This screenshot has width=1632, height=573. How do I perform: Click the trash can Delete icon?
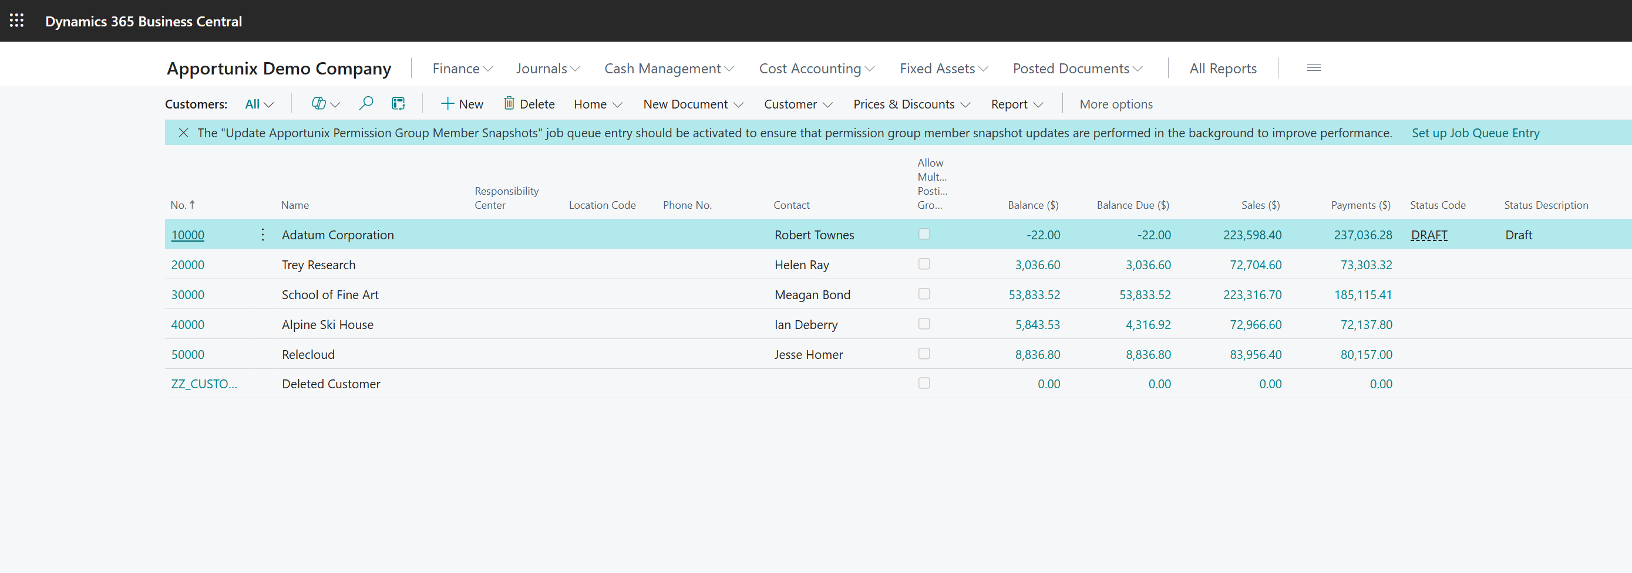coord(509,104)
